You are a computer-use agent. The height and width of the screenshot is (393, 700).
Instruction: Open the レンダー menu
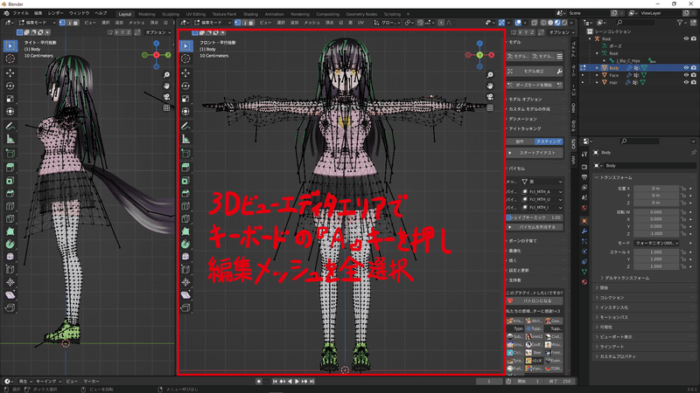tap(55, 13)
